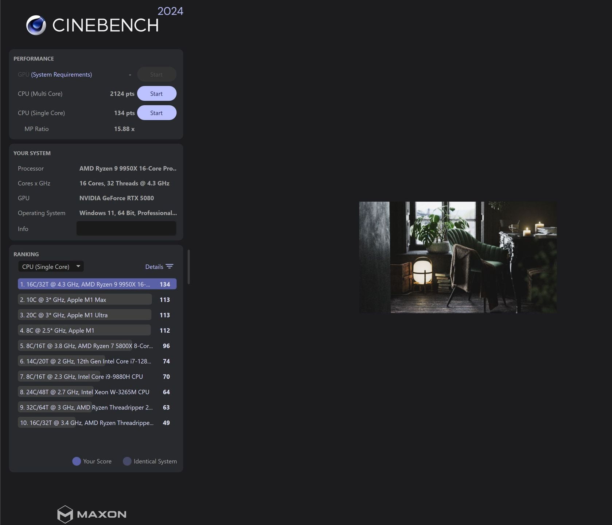Click the 134 pts single core score

point(124,113)
